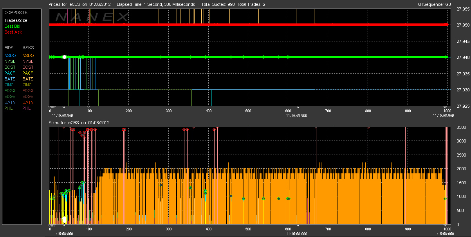The width and height of the screenshot is (471, 237).
Task: Click the QTSequencer G3 label
Action: [435, 4]
